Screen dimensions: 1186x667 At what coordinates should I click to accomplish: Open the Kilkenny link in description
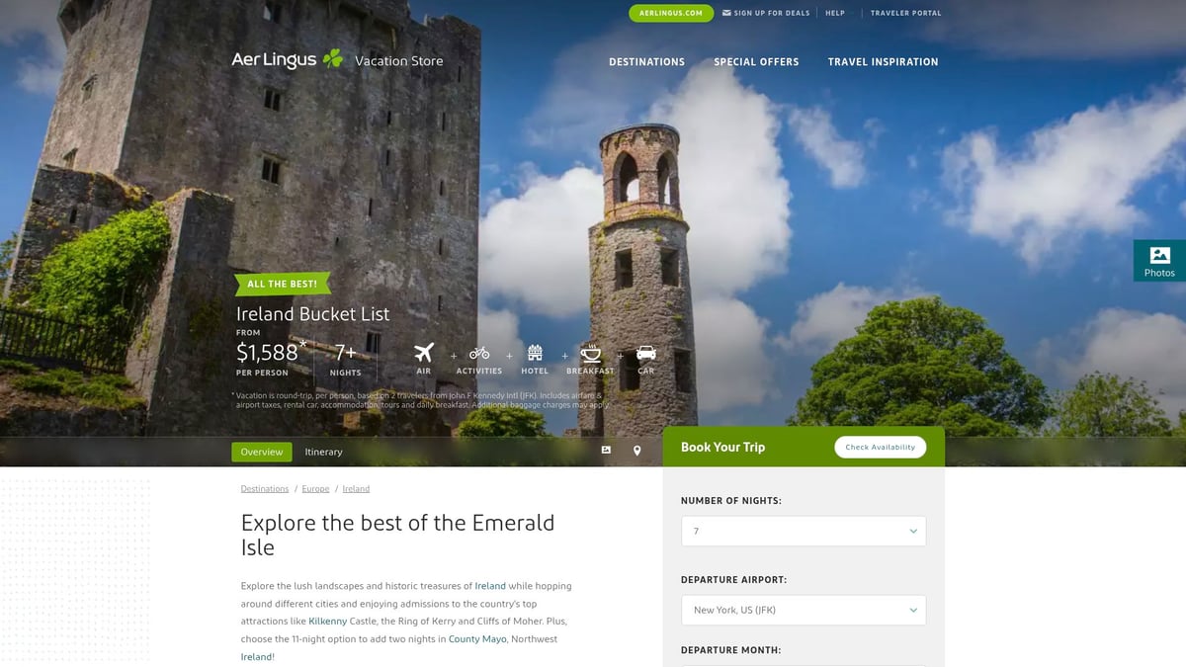[x=327, y=621]
